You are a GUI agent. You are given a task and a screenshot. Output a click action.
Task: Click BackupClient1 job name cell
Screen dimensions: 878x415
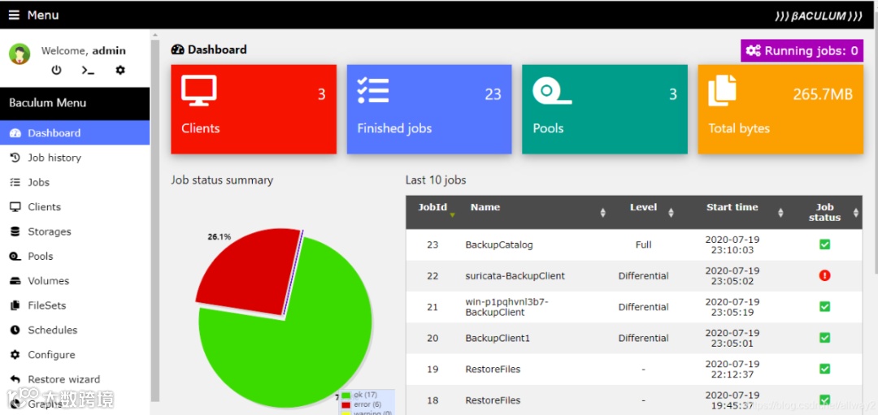498,339
